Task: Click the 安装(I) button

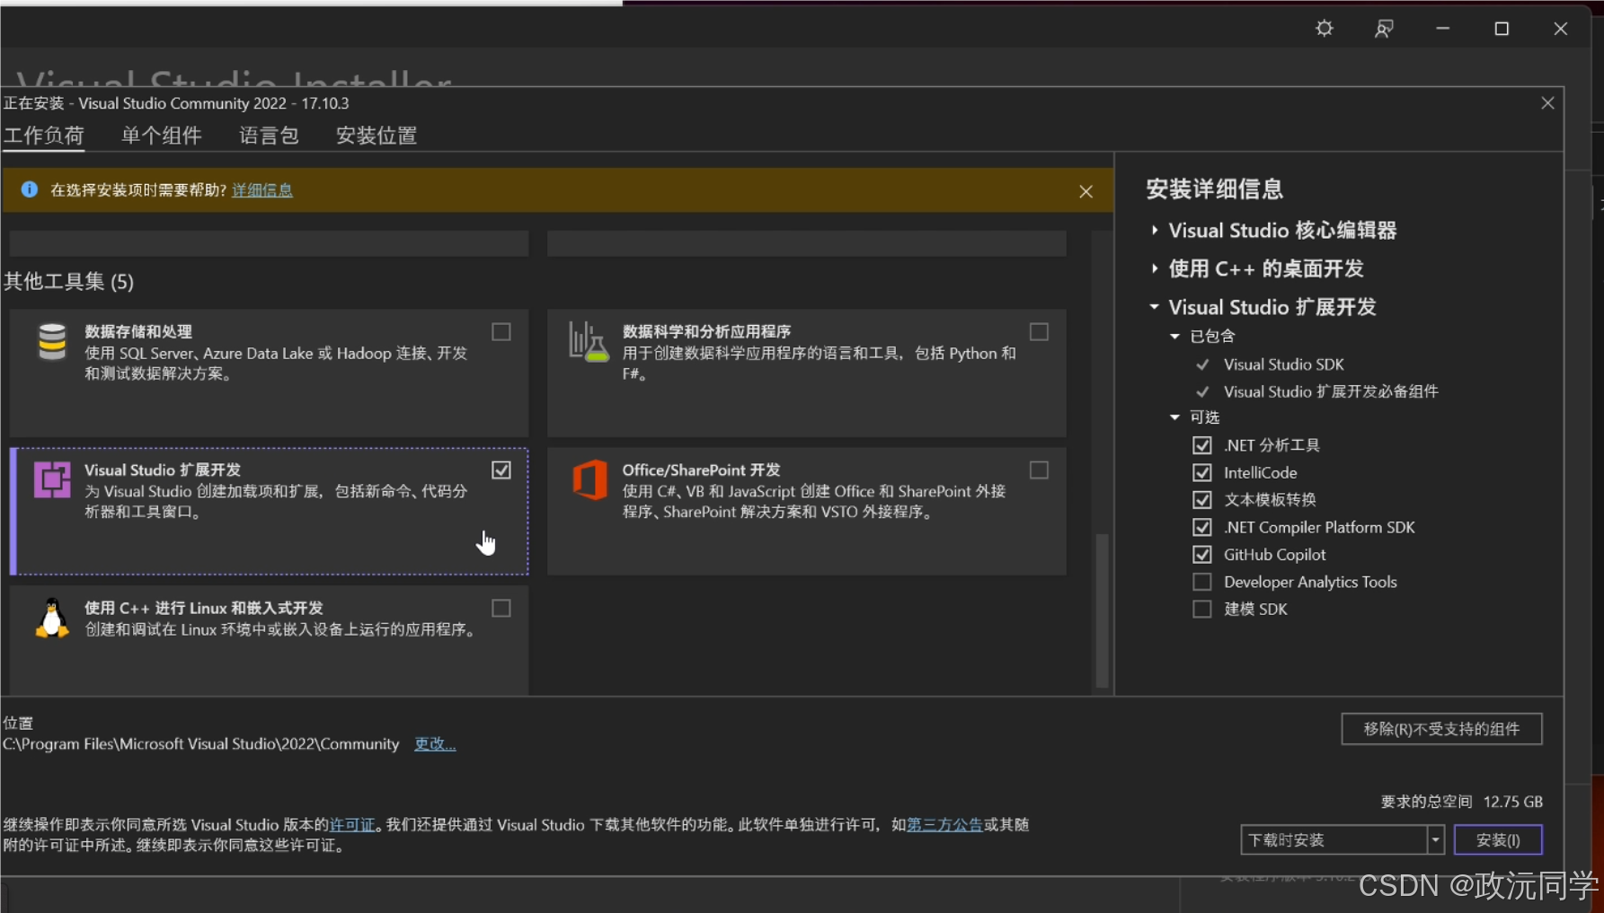Action: click(1498, 840)
